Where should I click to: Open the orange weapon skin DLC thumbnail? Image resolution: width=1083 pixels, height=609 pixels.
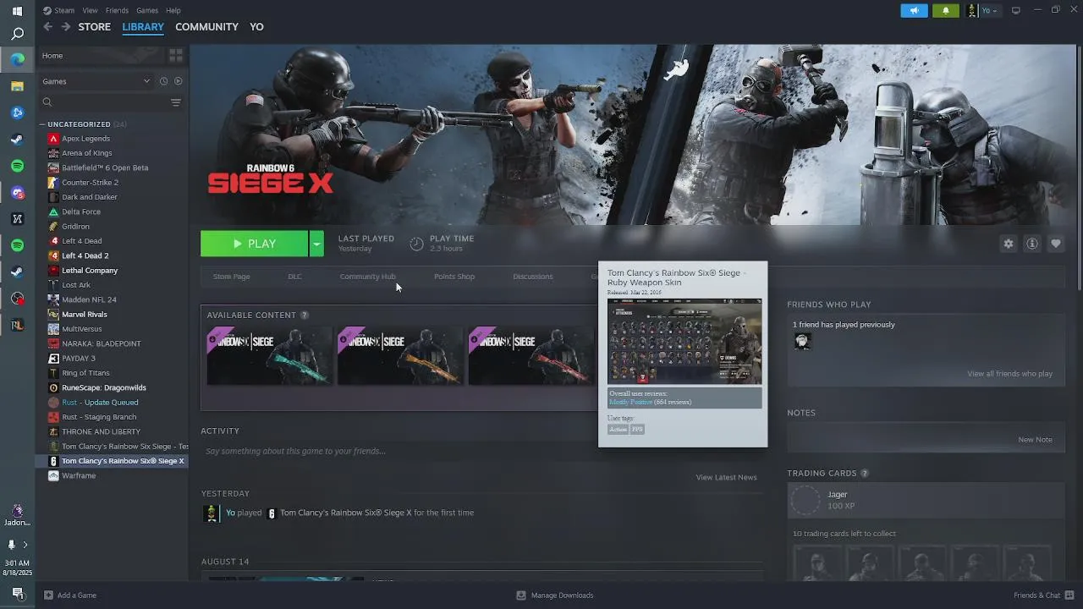[400, 356]
